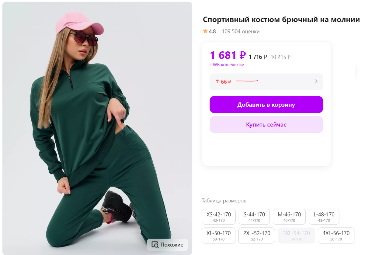Click the crossed-out old price 10 215 ₽

[x=280, y=57]
